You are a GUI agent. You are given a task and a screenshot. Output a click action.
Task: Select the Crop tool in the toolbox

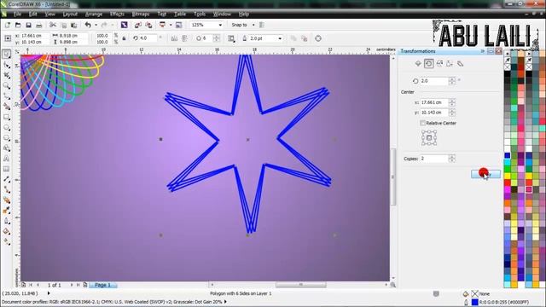pos(7,75)
